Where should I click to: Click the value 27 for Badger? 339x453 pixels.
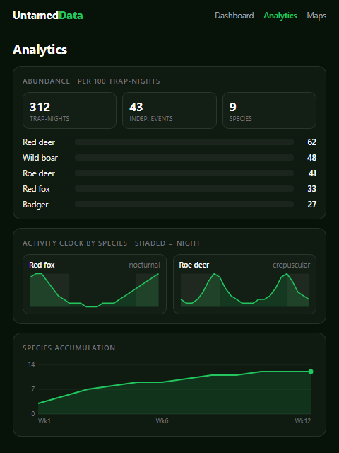coord(311,205)
